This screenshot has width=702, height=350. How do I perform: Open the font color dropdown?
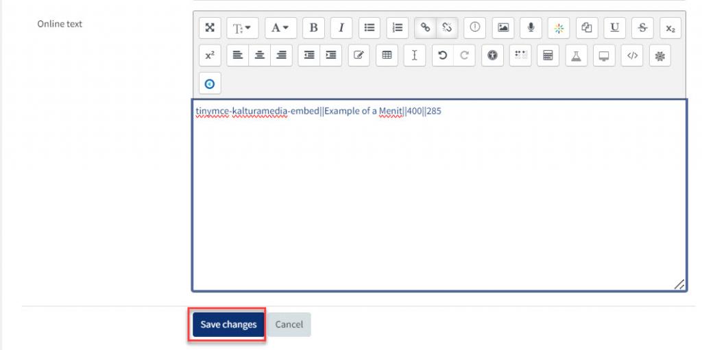click(x=280, y=27)
